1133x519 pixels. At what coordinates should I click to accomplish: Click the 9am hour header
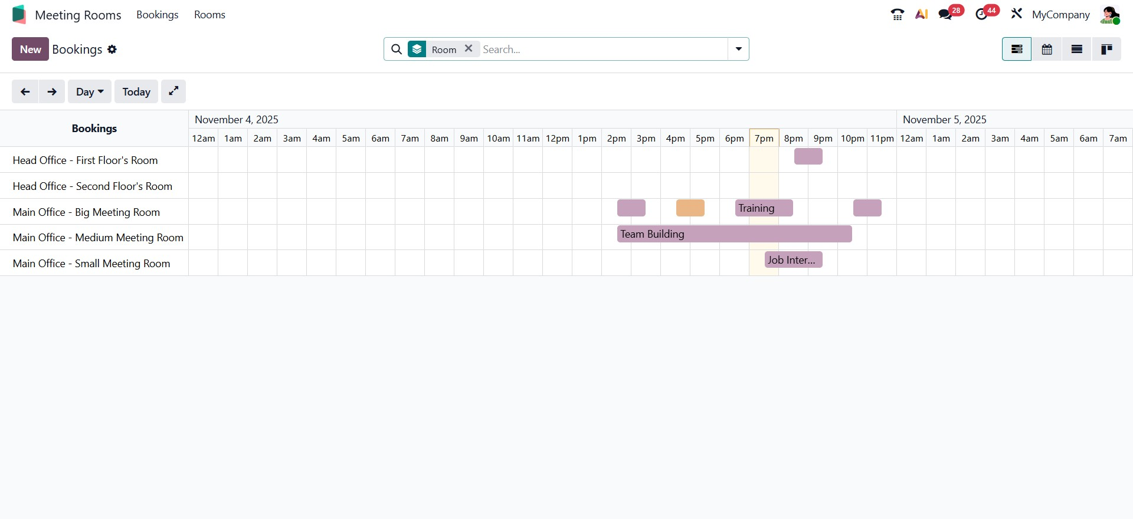pos(469,138)
